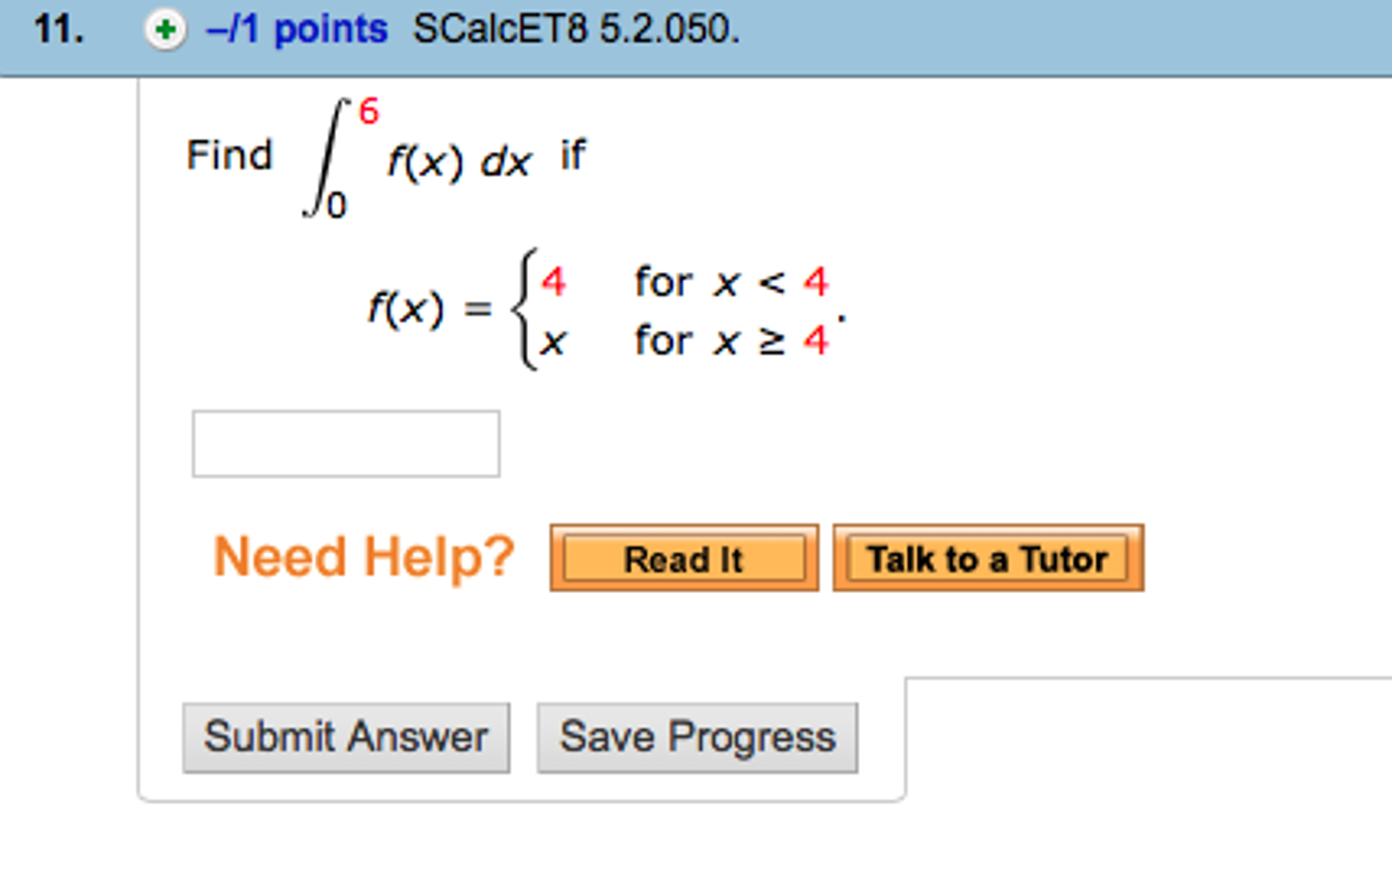Click Save Progress to store work
Viewport: 1392px width, 891px height.
click(x=696, y=738)
